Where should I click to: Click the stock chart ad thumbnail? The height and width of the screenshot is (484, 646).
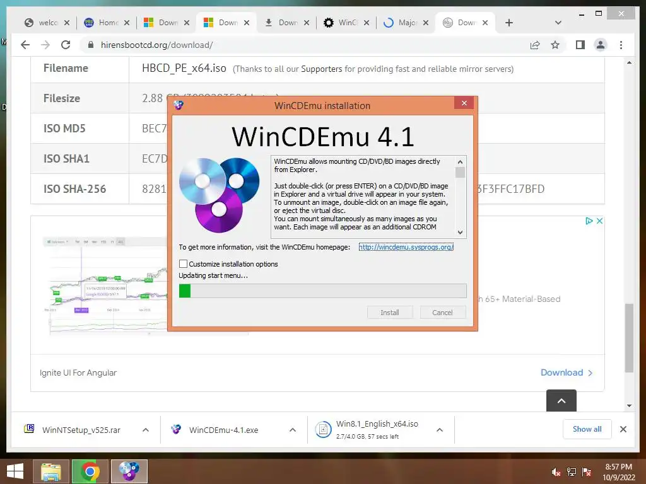pos(105,285)
